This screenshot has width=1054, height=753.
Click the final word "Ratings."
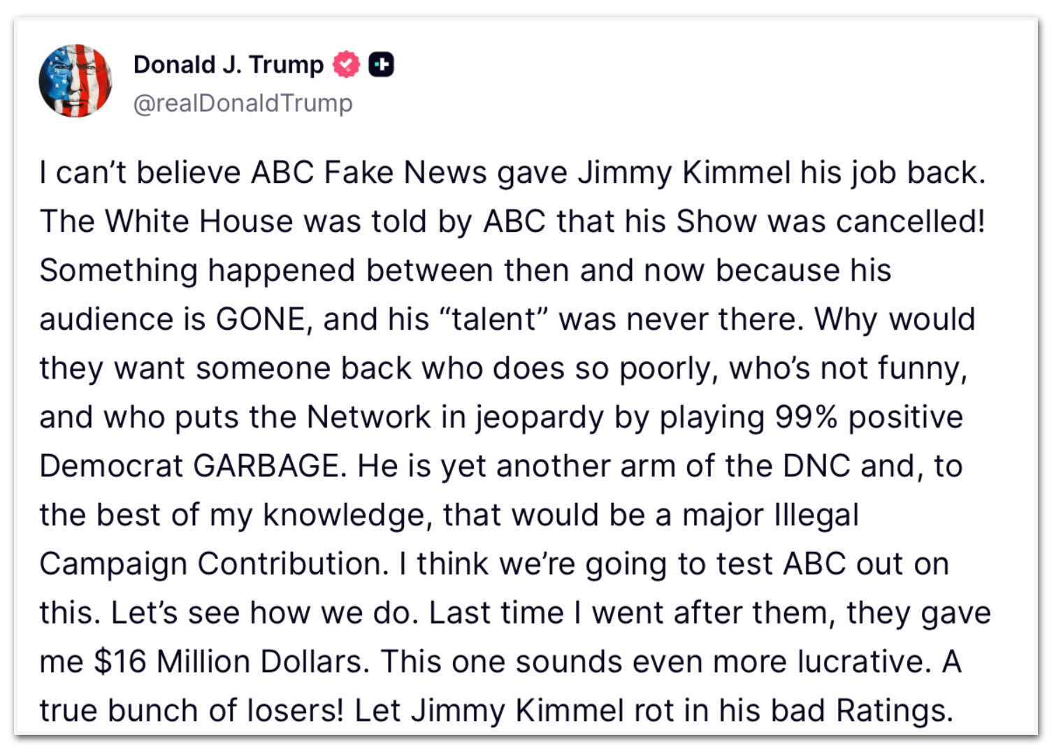point(895,710)
